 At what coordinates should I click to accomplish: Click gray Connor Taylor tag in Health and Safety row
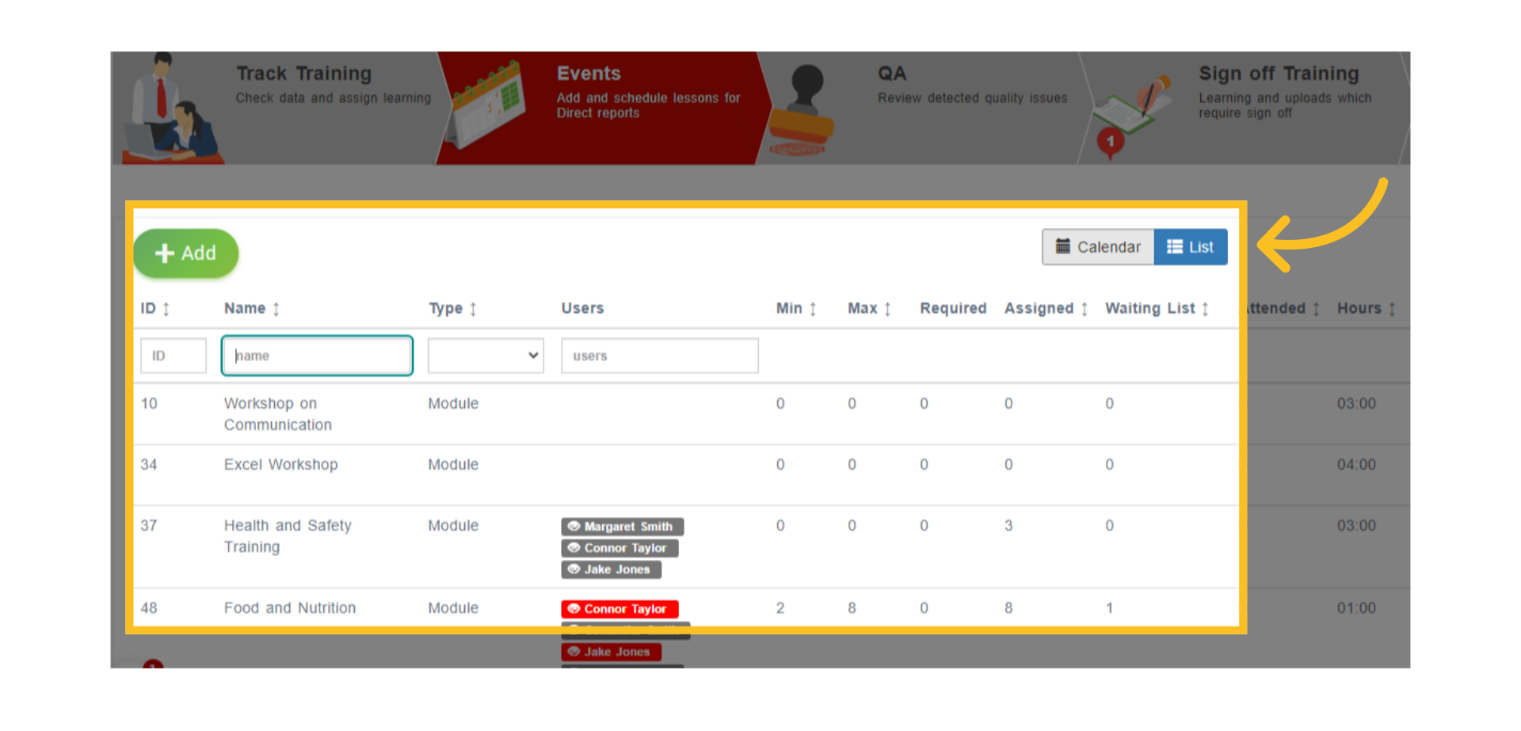[x=620, y=548]
